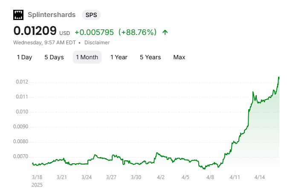Image resolution: width=296 pixels, height=194 pixels.
Task: Click the 4/2 date label
Action: coord(161,177)
